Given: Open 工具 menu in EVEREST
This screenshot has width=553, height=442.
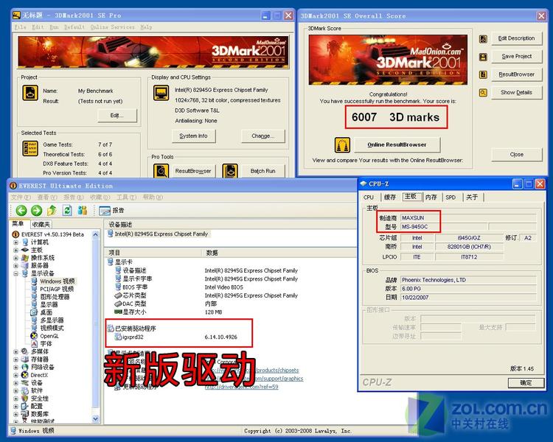Looking at the screenshot, I should pyautogui.click(x=126, y=197).
